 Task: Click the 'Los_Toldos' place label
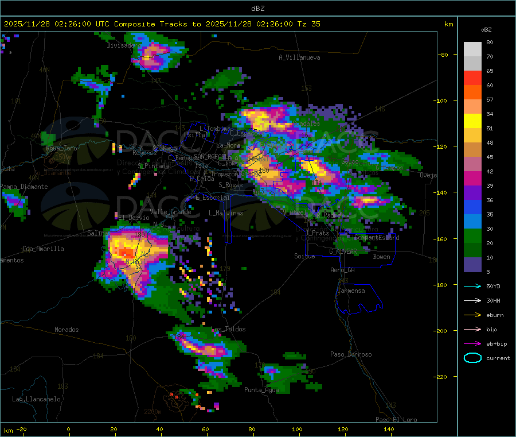[x=228, y=329]
